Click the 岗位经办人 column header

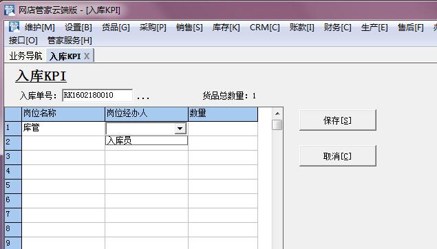(x=147, y=114)
